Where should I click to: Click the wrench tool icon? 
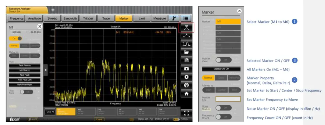click(x=174, y=18)
